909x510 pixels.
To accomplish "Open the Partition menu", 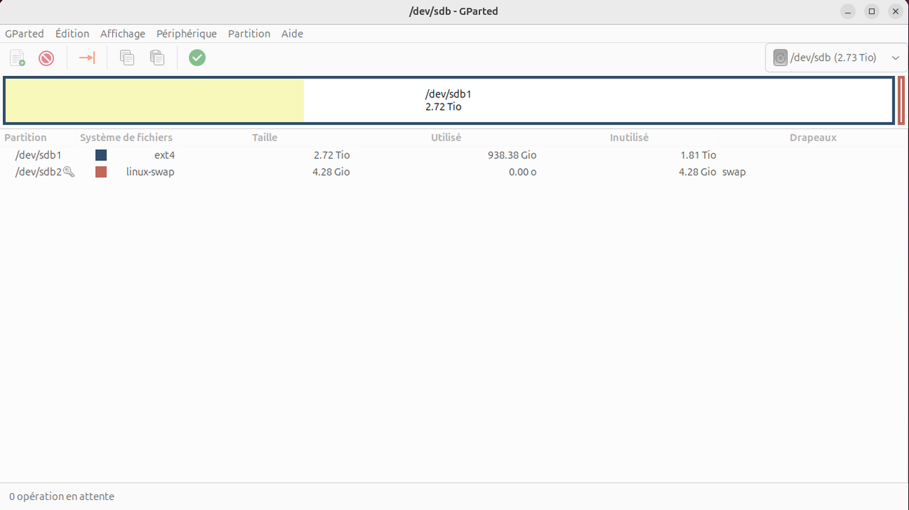I will click(x=249, y=33).
